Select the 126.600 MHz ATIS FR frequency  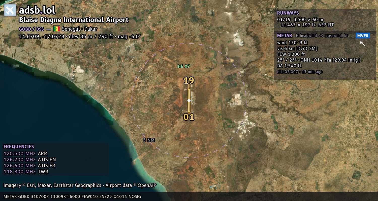(x=29, y=166)
